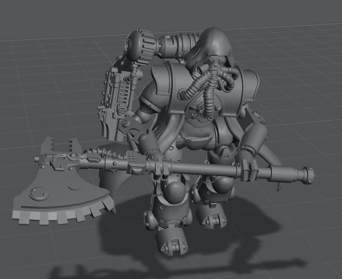Image resolution: width=342 pixels, height=279 pixels.
Task: Select the rounded knee armor on the front leg
Action: coord(175,192)
